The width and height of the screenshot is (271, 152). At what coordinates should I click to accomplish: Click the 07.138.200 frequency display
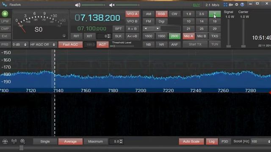click(97, 18)
